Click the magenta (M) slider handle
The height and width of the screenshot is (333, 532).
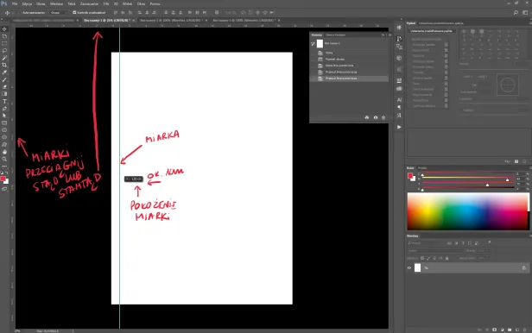click(508, 180)
